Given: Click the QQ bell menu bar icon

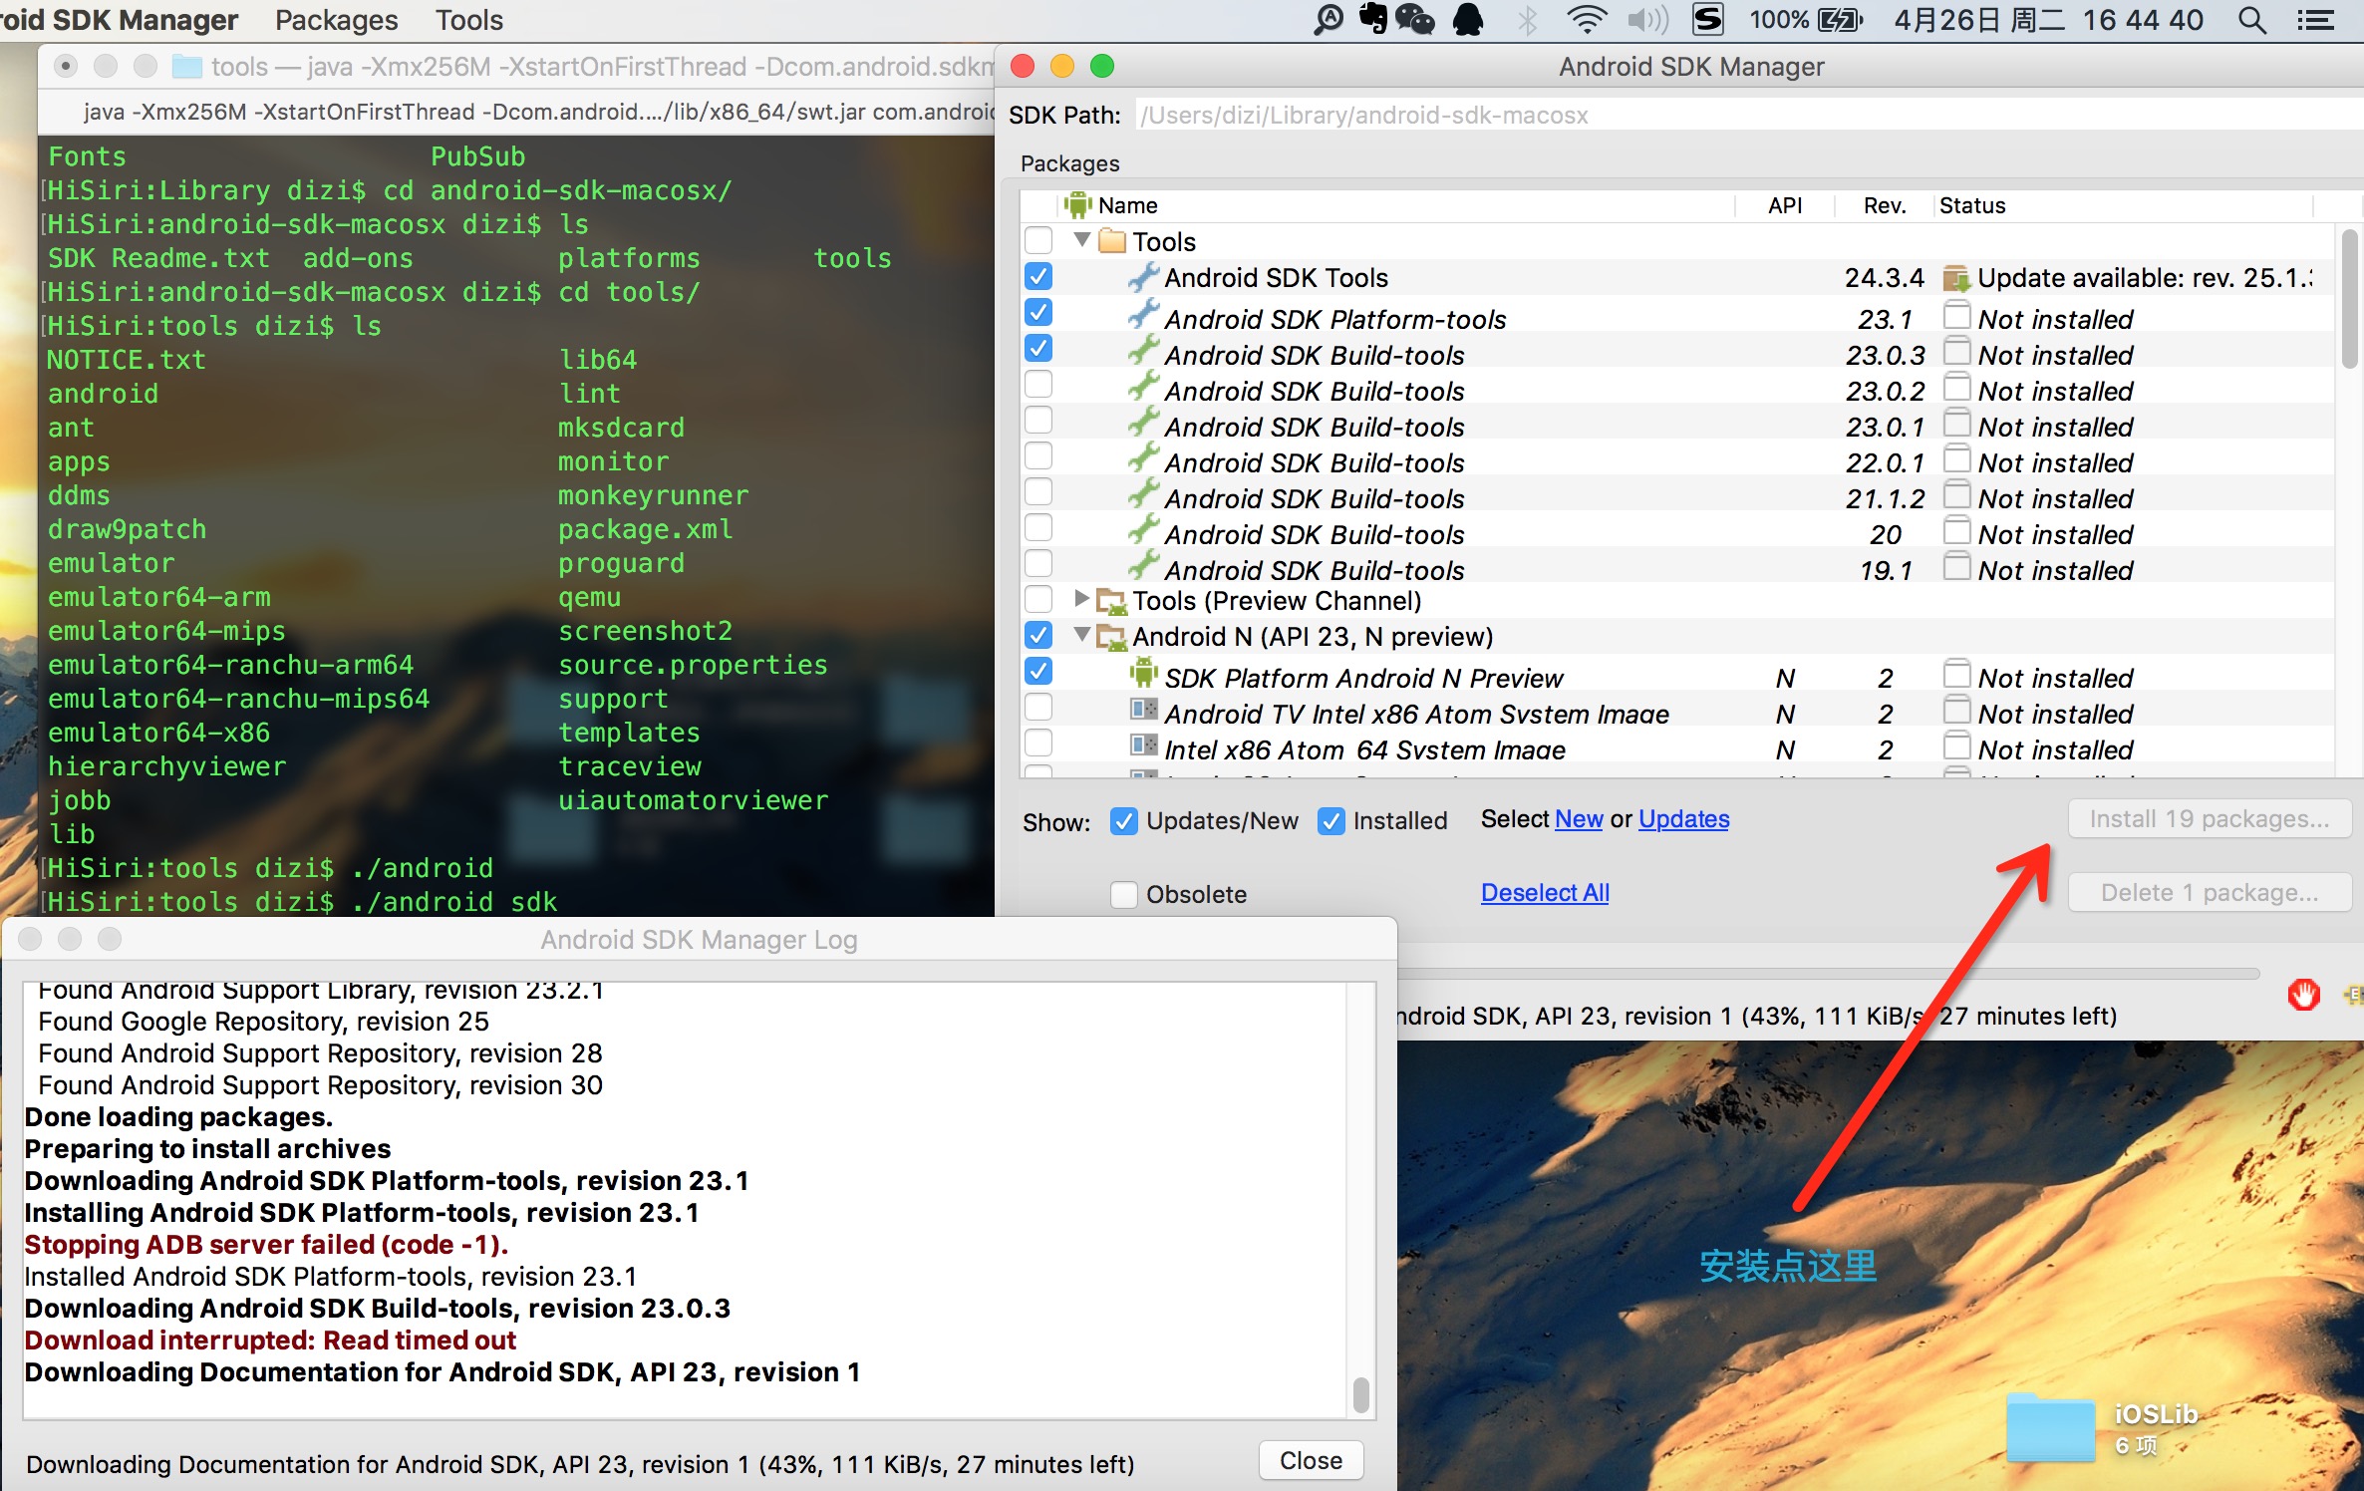Looking at the screenshot, I should pos(1467,20).
